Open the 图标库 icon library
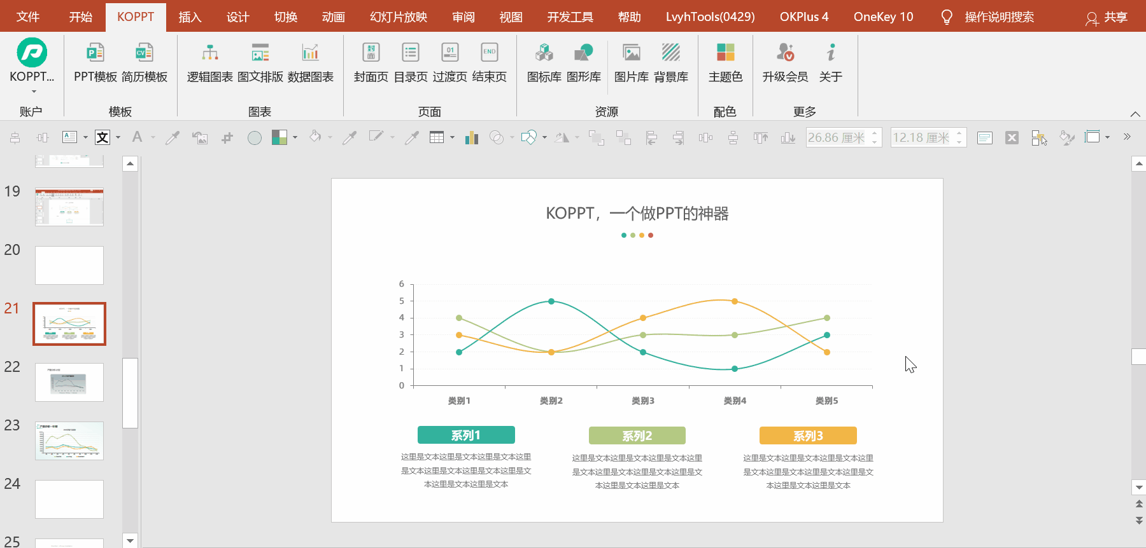Image resolution: width=1146 pixels, height=548 pixels. pos(544,63)
